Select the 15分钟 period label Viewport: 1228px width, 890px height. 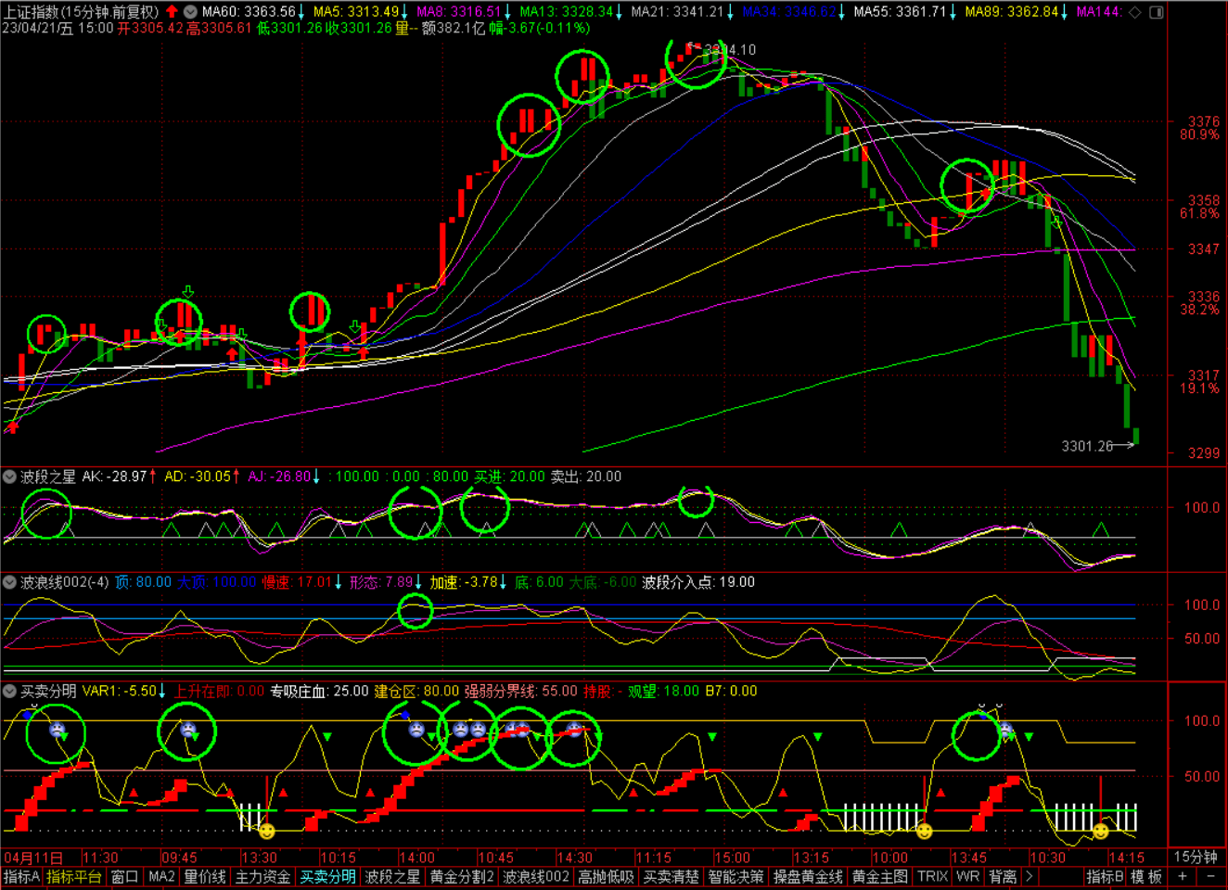point(1196,857)
